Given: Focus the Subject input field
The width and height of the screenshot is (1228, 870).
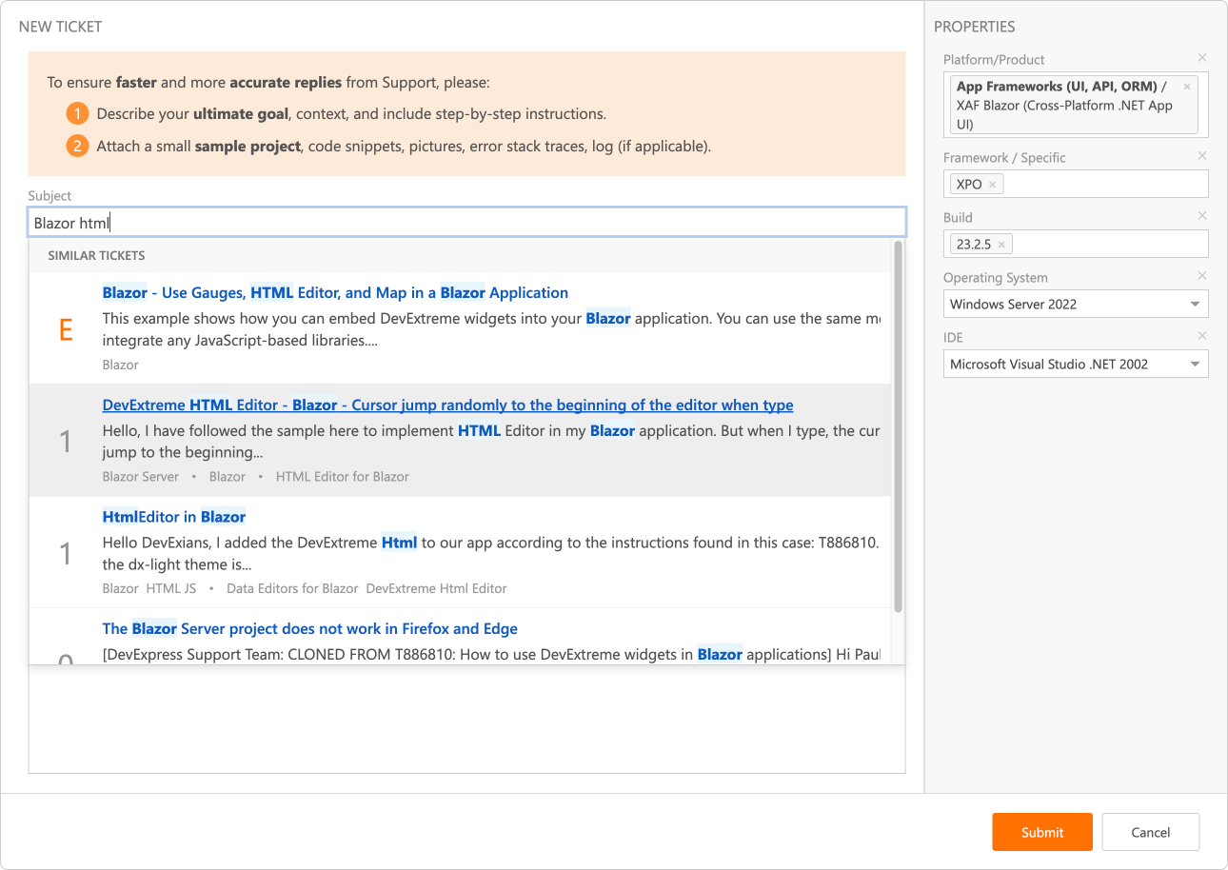Looking at the screenshot, I should [x=466, y=223].
